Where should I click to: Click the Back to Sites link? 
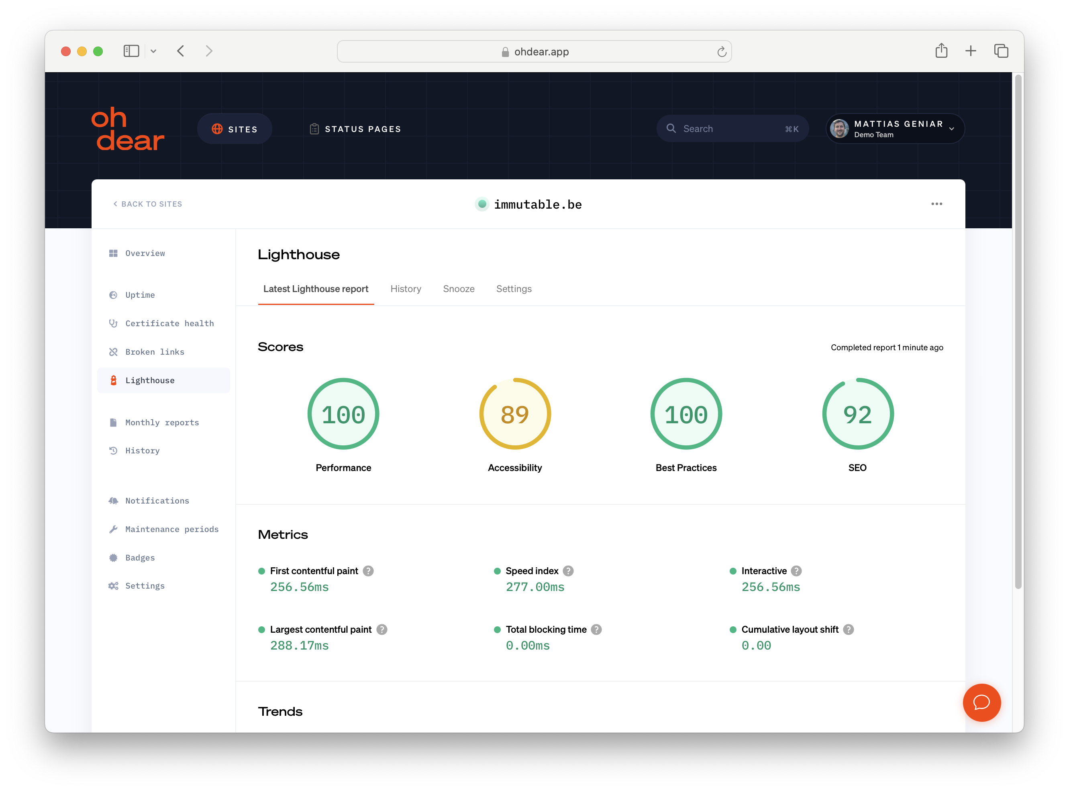pyautogui.click(x=147, y=204)
